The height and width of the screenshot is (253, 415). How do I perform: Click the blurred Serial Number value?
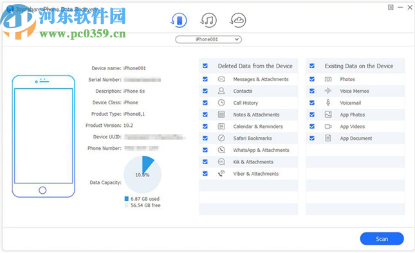coord(142,80)
